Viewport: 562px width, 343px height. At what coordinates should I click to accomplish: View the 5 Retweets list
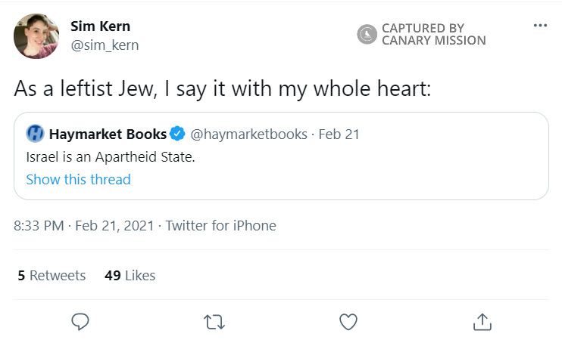pos(52,276)
